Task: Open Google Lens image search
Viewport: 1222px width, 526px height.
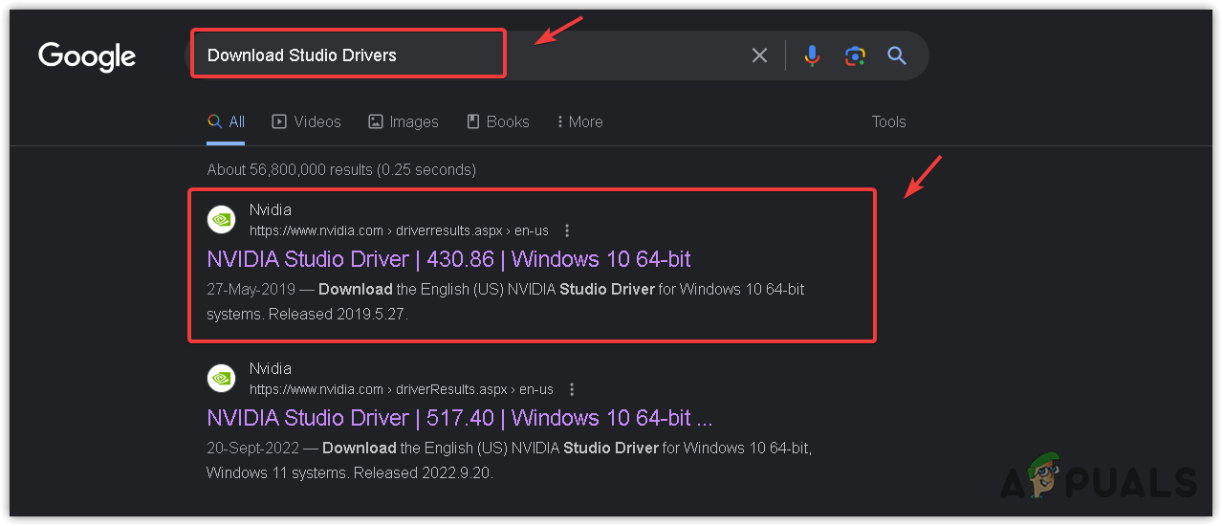Action: pos(855,55)
